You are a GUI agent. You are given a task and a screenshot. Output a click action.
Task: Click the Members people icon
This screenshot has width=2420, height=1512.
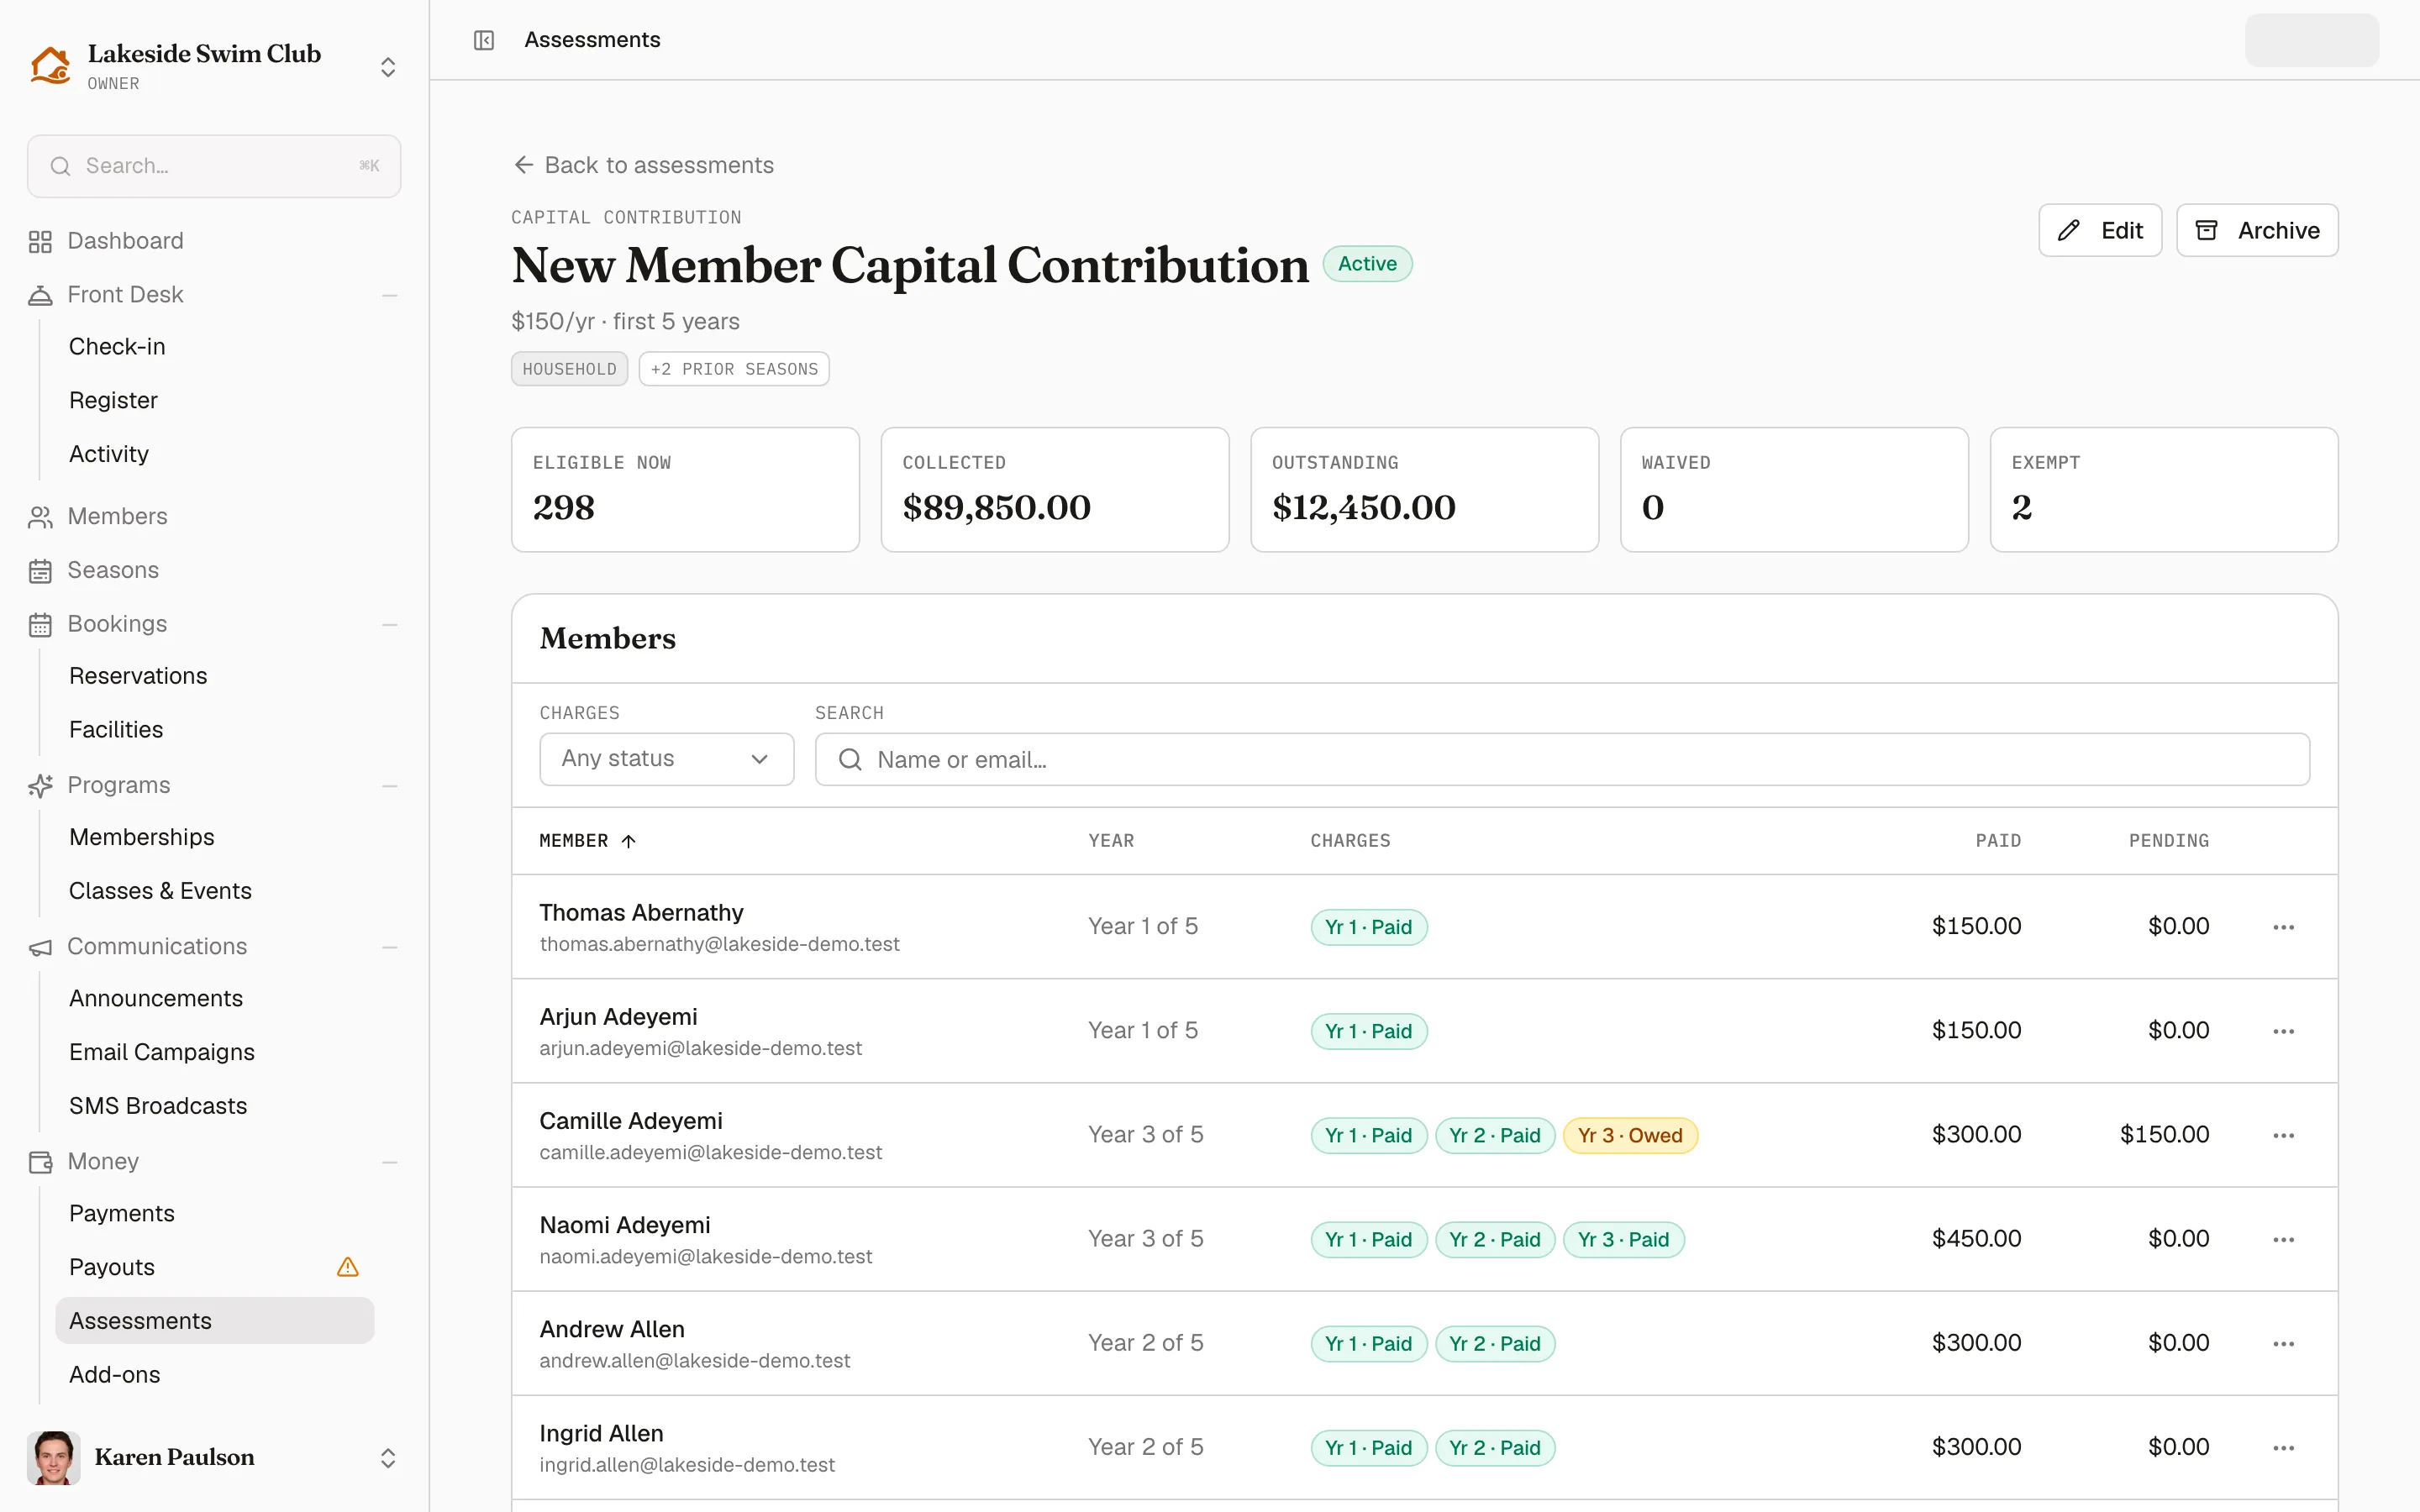[x=40, y=517]
